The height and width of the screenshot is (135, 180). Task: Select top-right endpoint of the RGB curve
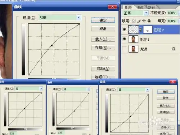coord(79,24)
